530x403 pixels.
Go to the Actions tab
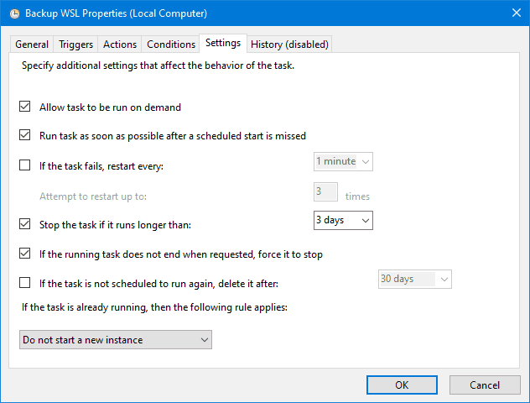point(120,44)
